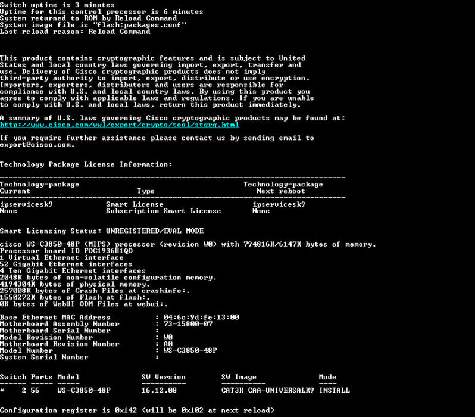Click 'Technology Package License Information:' heading
Viewport: 475px width, 417px height.
[x=86, y=164]
